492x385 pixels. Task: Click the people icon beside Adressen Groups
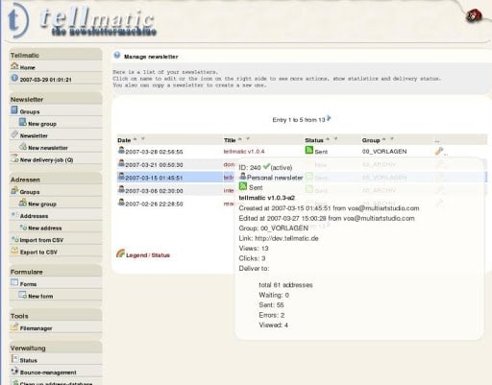14,190
